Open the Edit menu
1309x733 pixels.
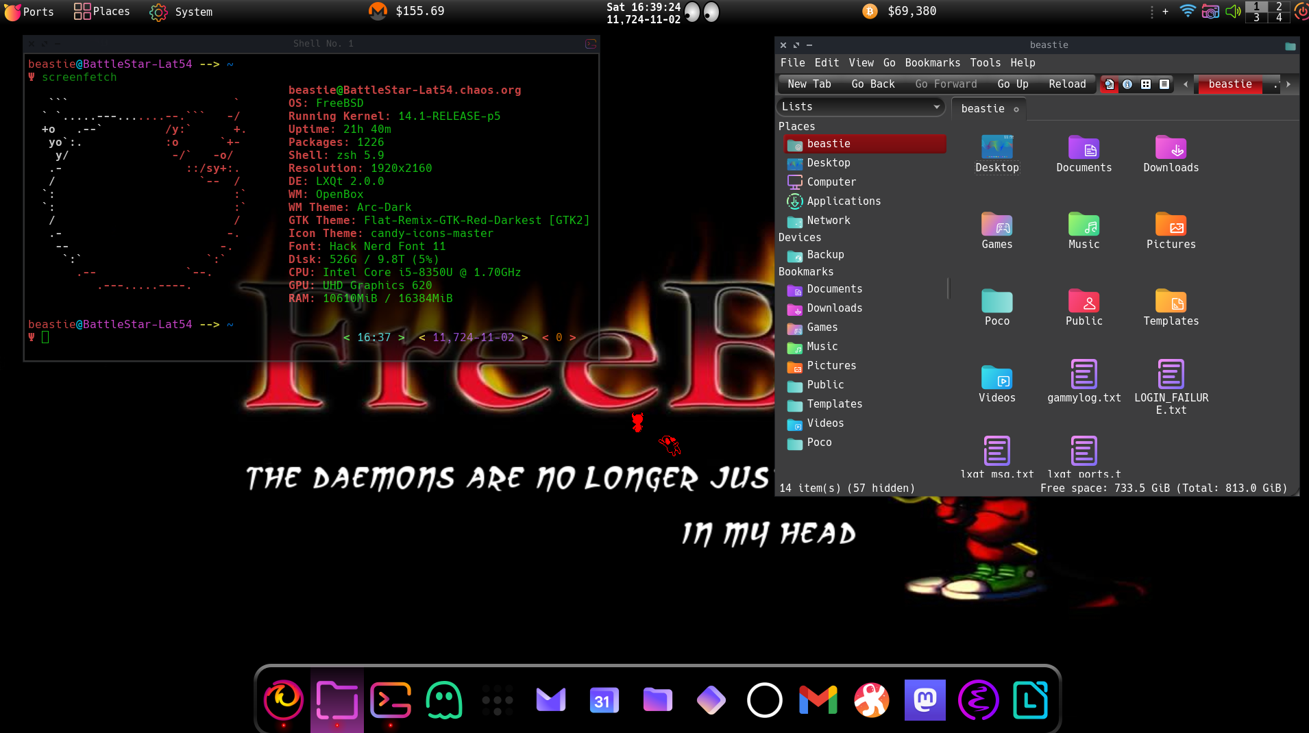coord(827,63)
